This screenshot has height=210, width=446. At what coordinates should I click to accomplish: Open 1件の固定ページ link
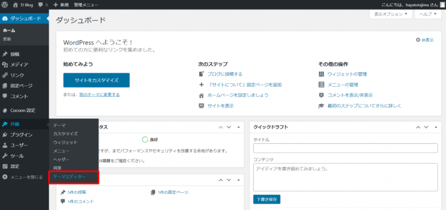click(x=172, y=193)
